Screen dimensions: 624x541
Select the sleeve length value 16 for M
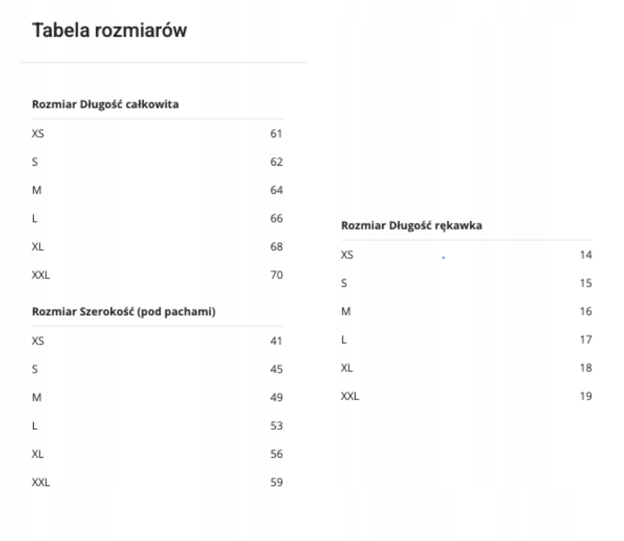click(586, 312)
